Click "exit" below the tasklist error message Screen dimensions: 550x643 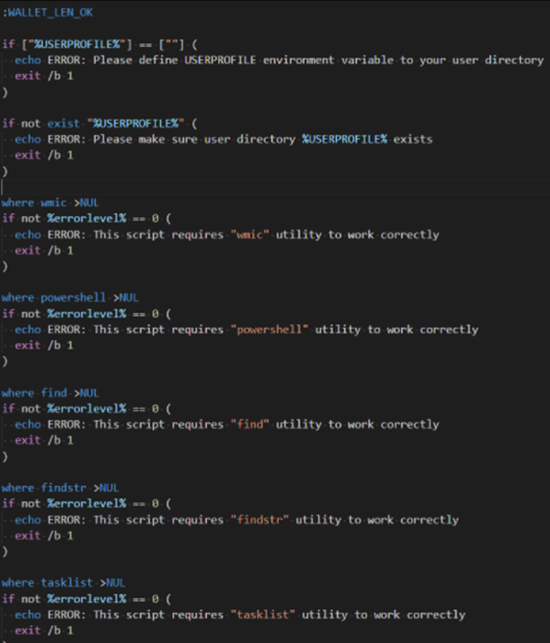(x=27, y=630)
